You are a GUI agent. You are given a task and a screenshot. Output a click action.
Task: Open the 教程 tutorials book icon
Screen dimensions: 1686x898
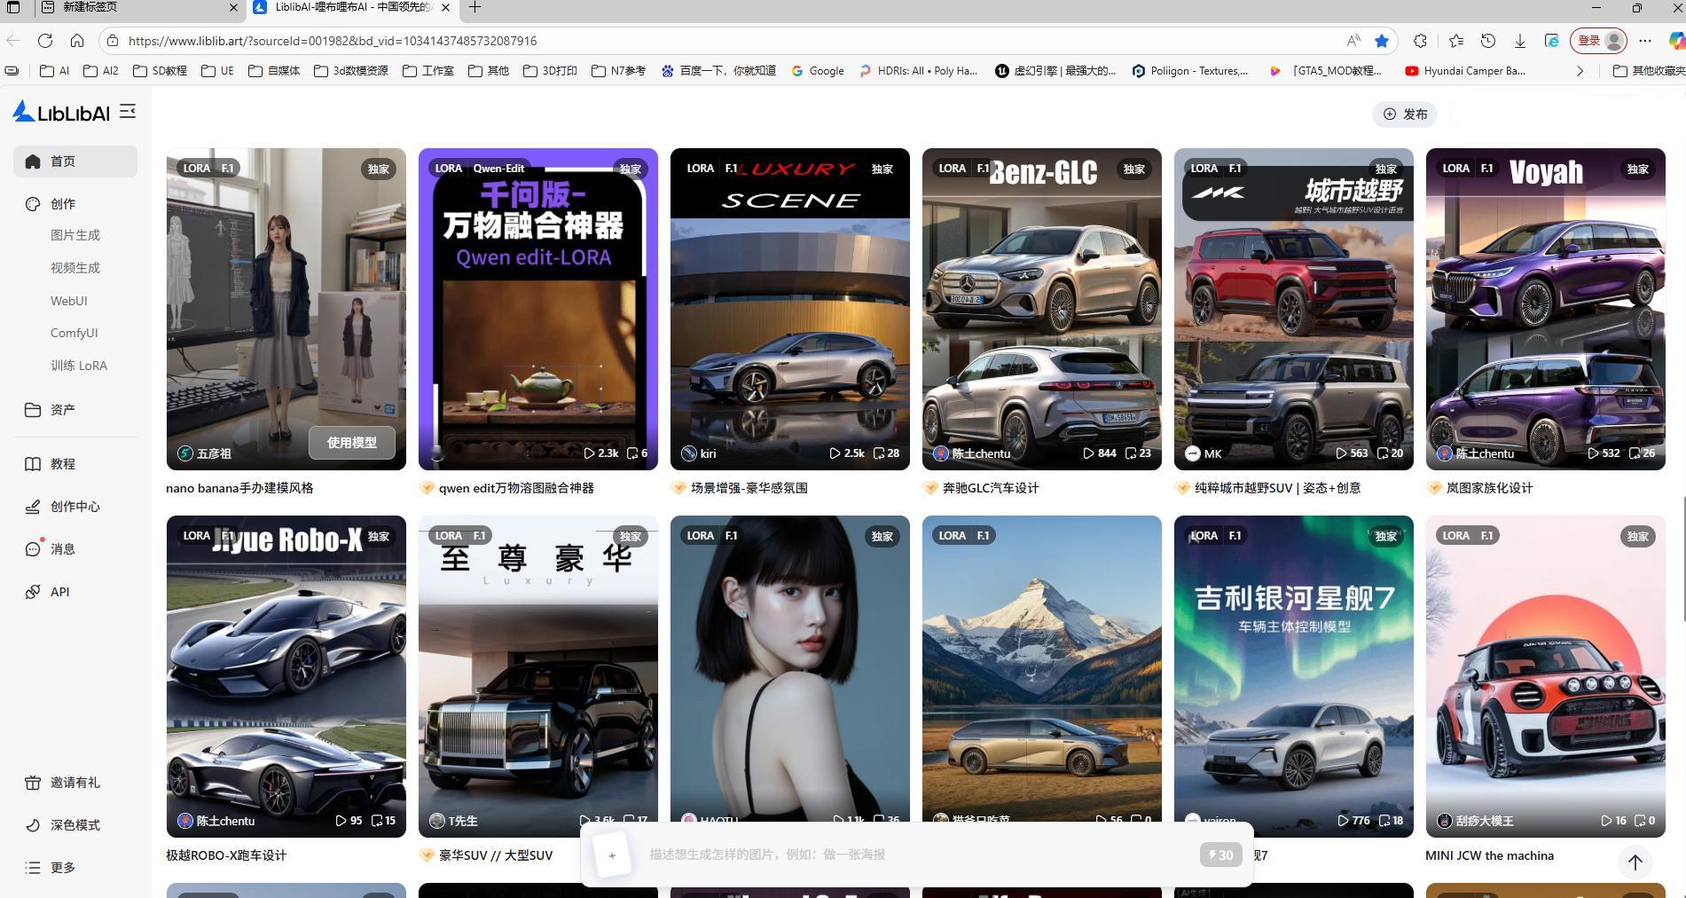click(x=33, y=464)
